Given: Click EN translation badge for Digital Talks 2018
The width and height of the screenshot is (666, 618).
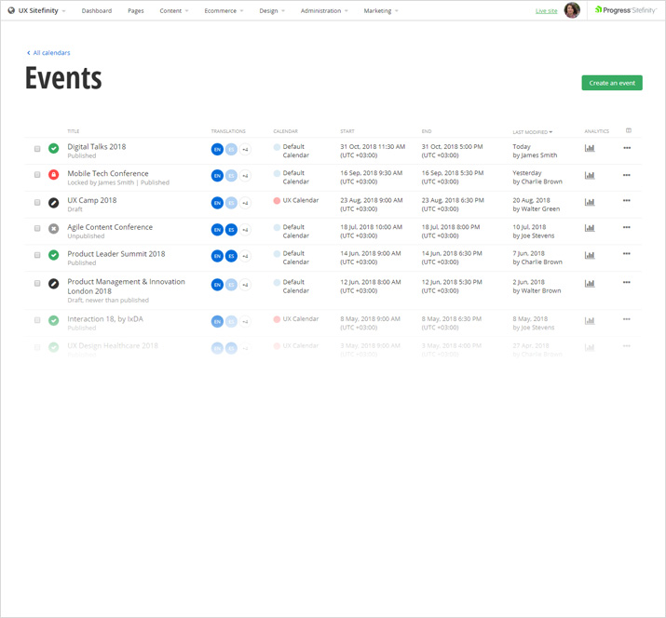Looking at the screenshot, I should click(x=217, y=150).
